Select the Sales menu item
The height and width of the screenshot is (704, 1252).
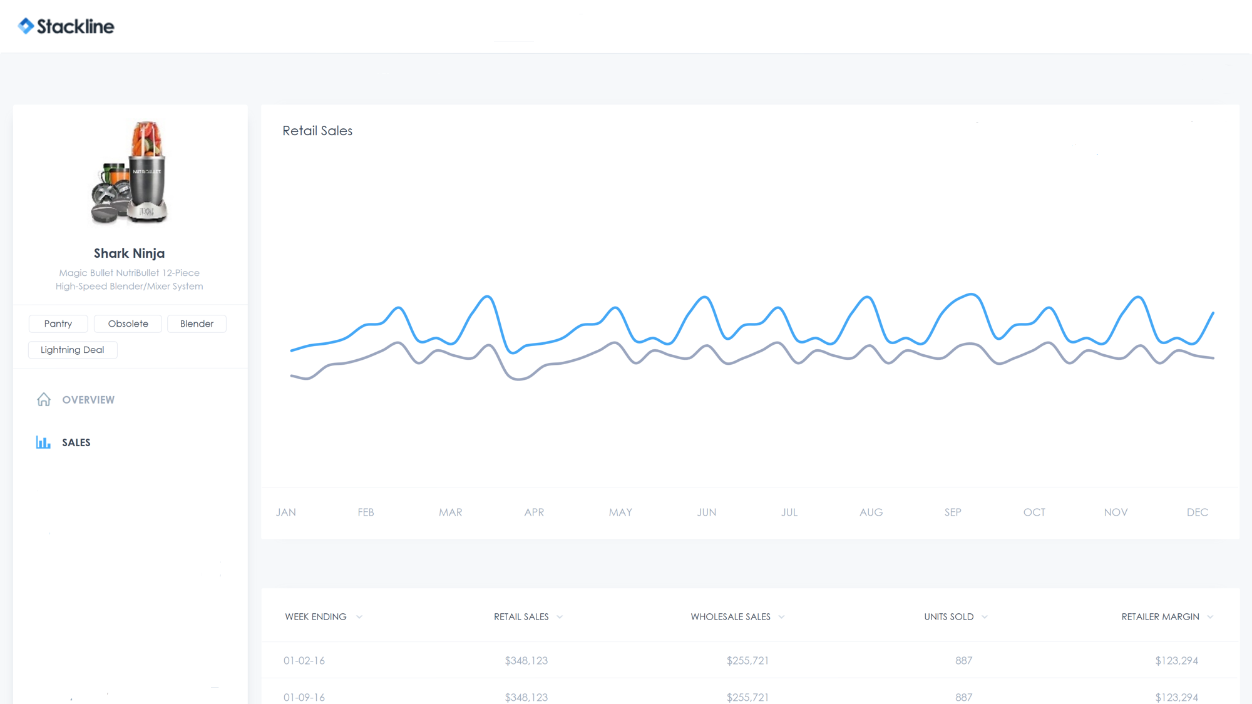click(x=76, y=442)
